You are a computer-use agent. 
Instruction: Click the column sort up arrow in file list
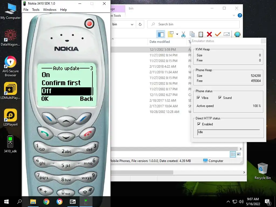tap(113, 39)
